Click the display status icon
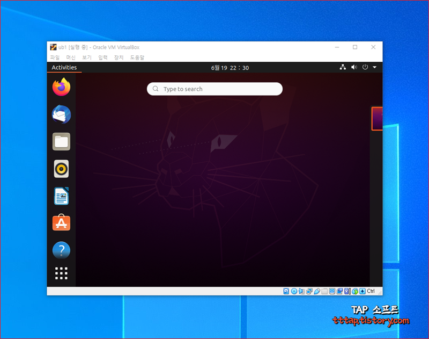Image resolution: width=429 pixels, height=339 pixels. (x=332, y=291)
